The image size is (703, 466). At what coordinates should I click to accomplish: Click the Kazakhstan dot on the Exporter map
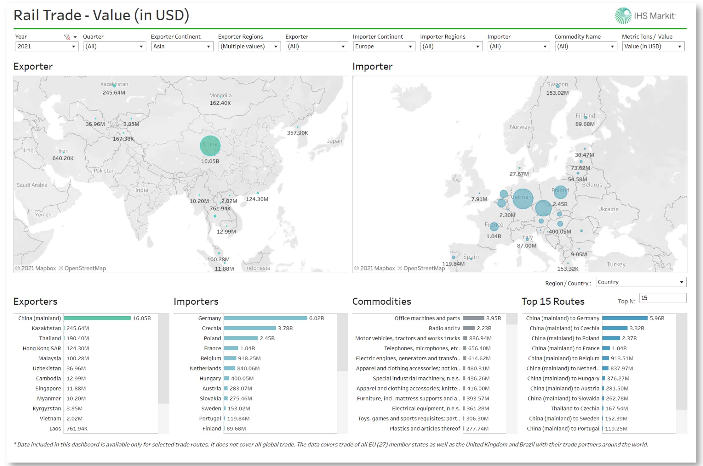[114, 86]
